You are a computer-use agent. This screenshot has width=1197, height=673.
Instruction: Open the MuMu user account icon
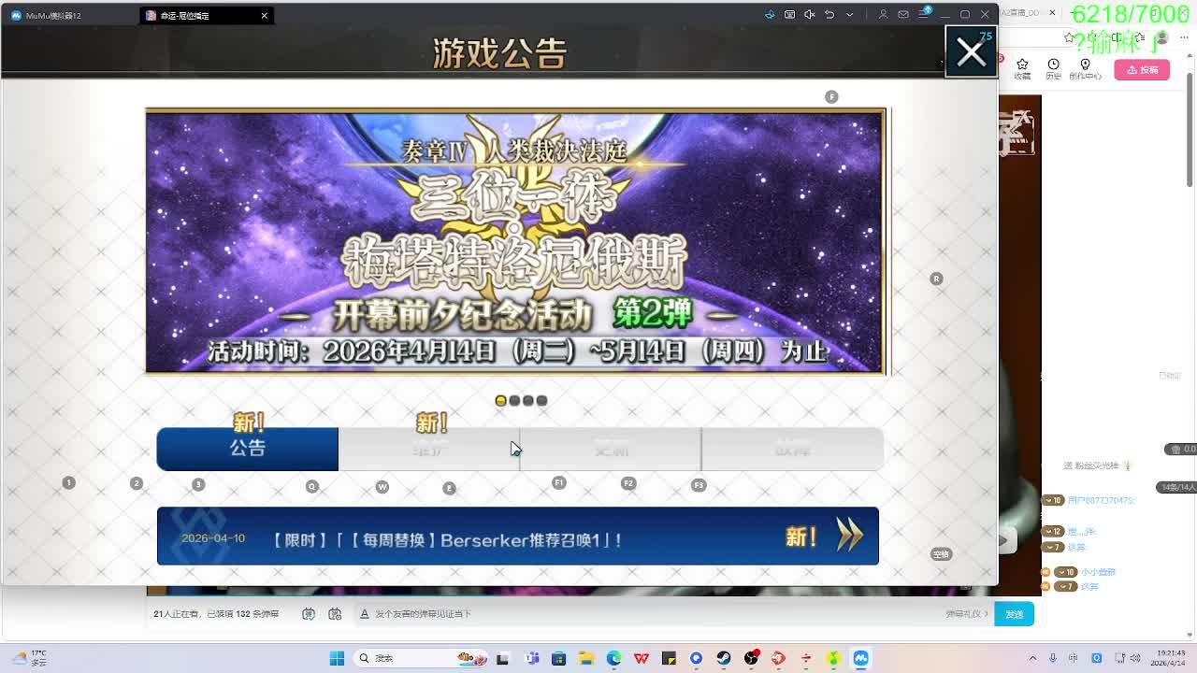click(x=883, y=14)
